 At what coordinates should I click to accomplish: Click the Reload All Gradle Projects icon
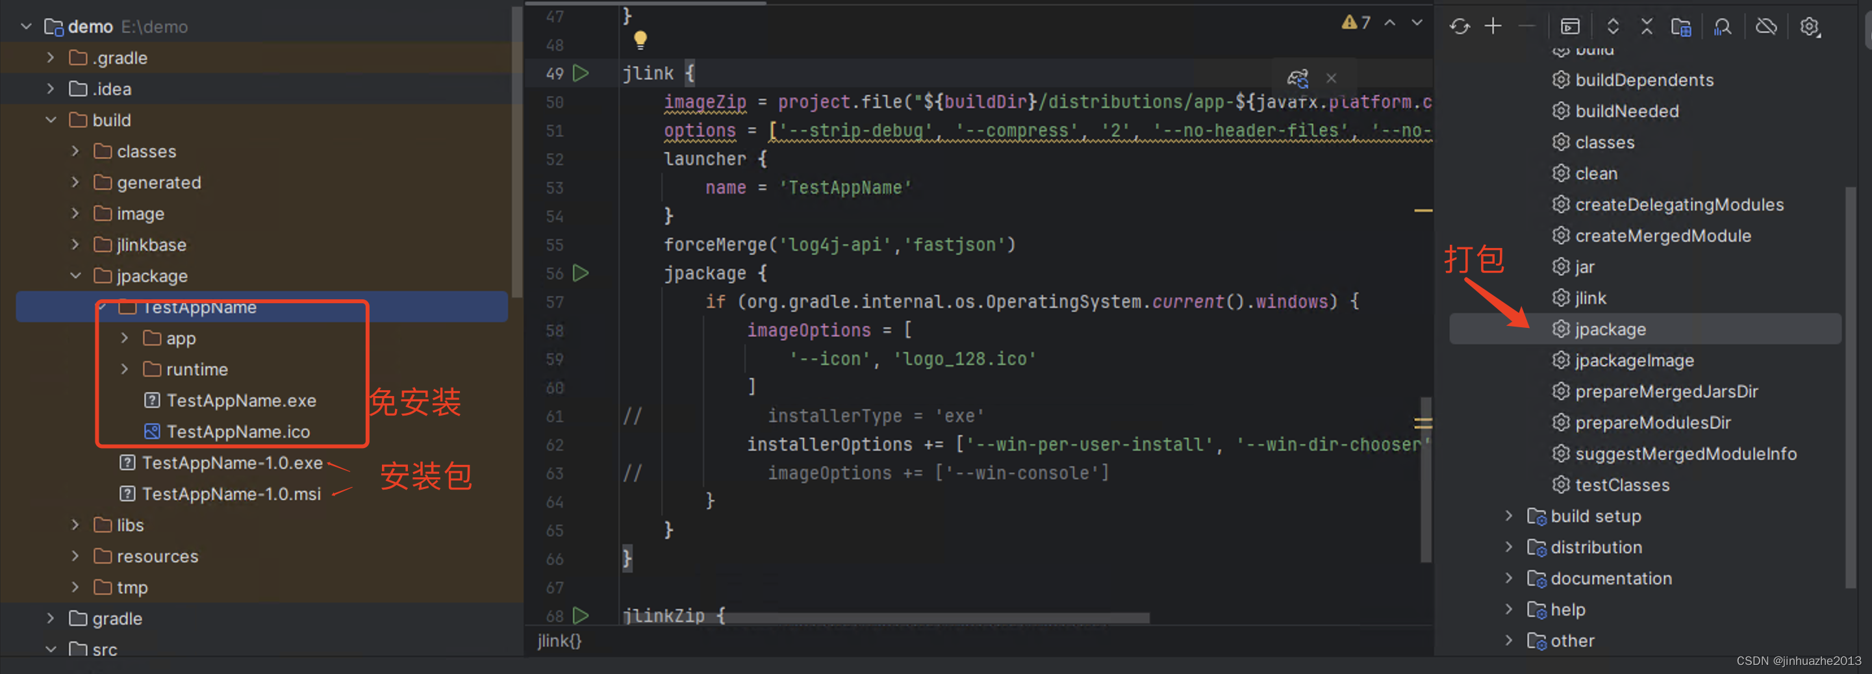point(1460,27)
